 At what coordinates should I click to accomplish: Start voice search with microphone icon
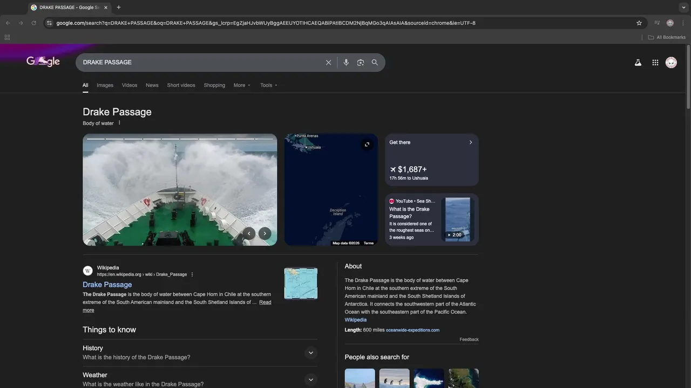346,63
